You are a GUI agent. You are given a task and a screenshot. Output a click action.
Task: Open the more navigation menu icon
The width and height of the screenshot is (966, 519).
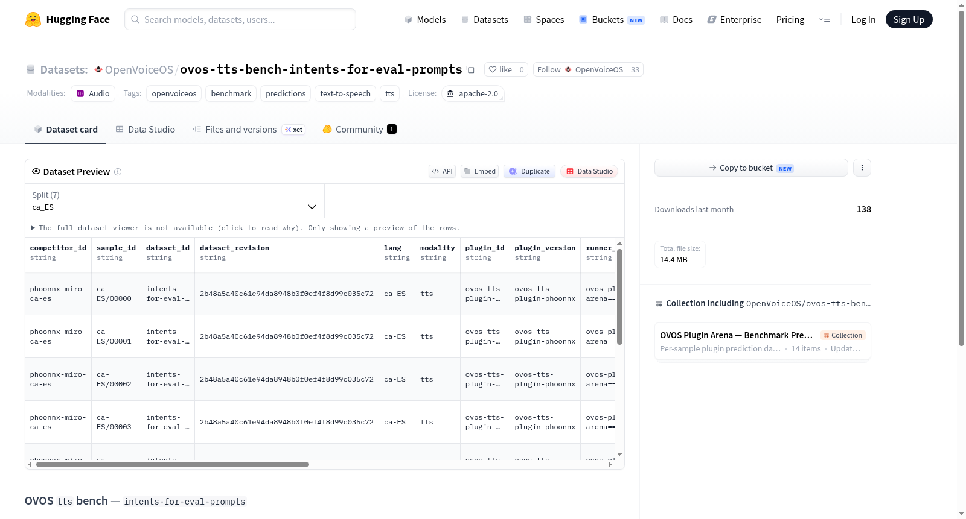click(824, 19)
